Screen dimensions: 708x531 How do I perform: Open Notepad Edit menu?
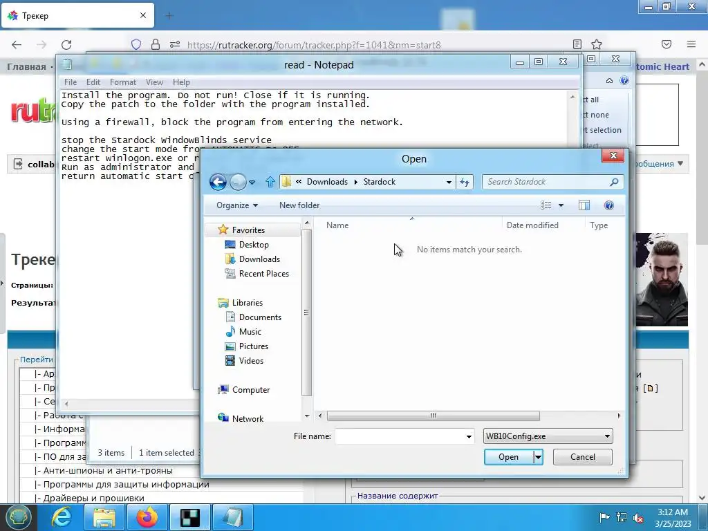(93, 82)
